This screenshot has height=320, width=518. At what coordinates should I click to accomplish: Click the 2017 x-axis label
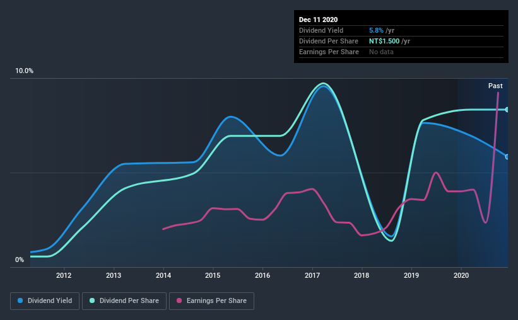tap(312, 275)
